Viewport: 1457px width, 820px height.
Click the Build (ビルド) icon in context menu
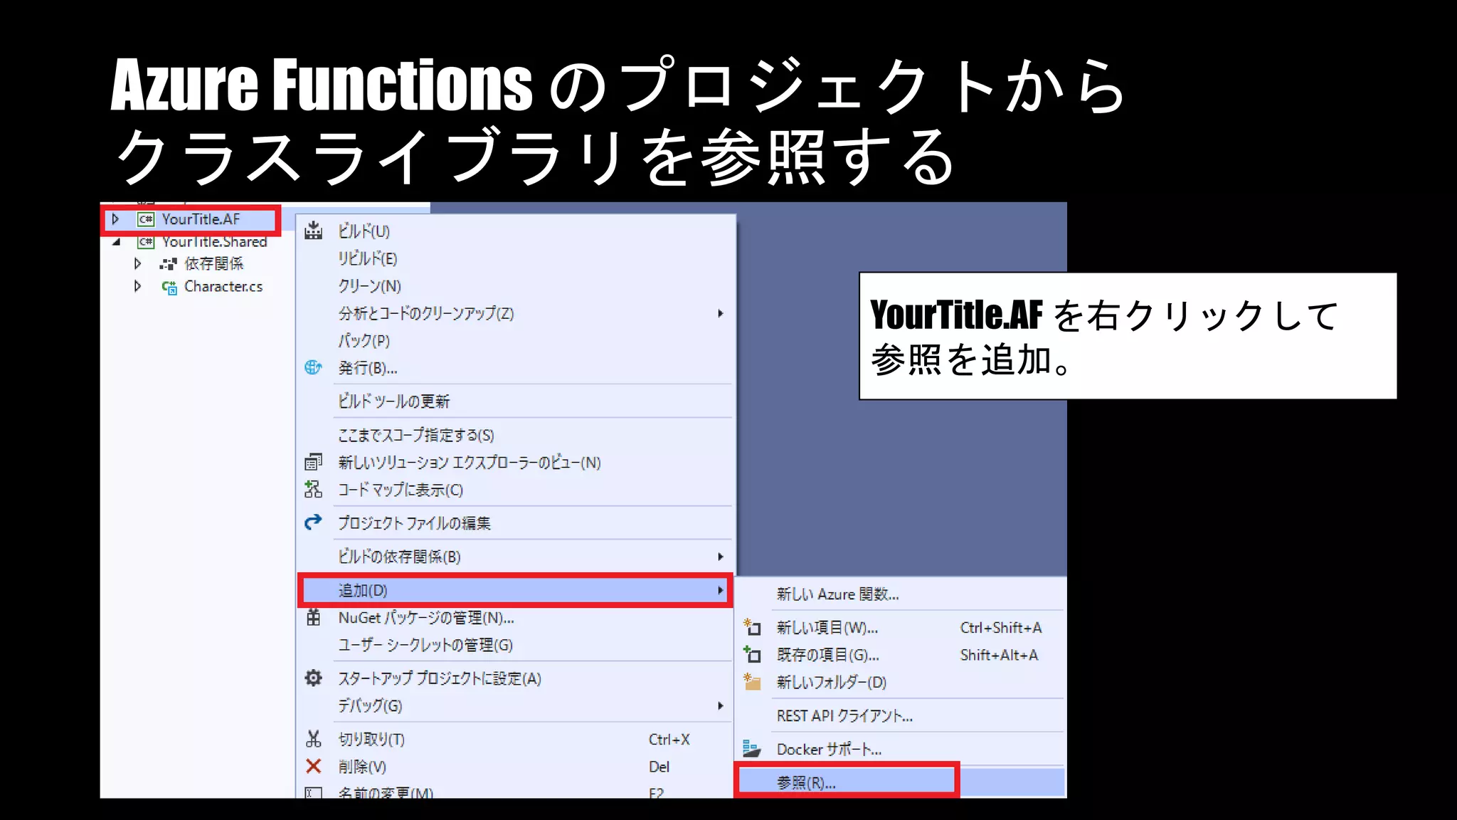click(313, 231)
